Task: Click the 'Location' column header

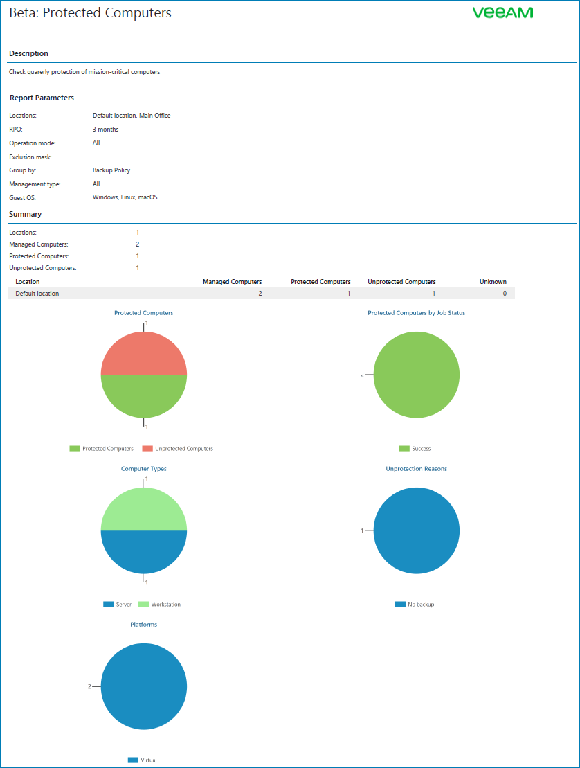Action: coord(28,282)
